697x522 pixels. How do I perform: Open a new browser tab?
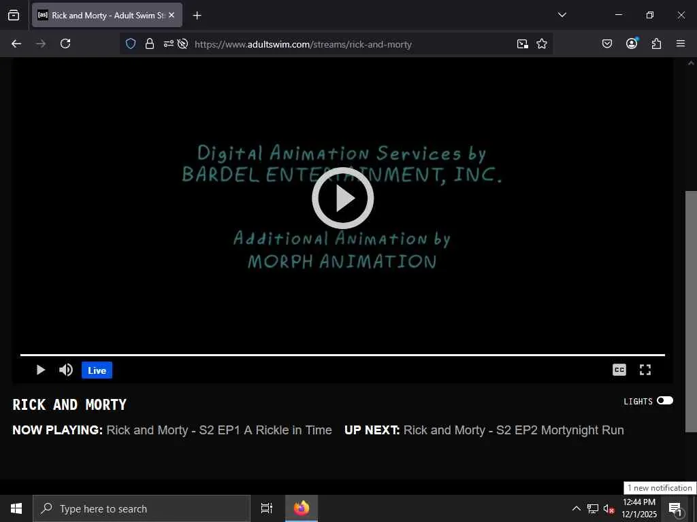pyautogui.click(x=197, y=16)
